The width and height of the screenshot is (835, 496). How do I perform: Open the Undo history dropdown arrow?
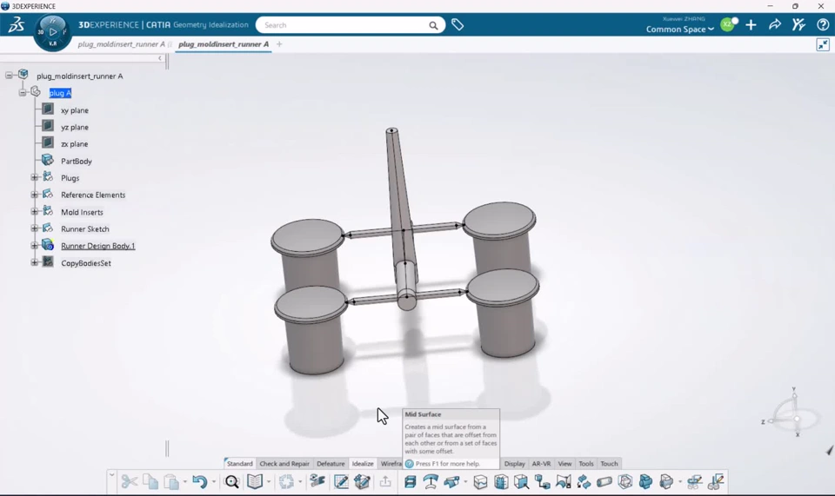214,482
